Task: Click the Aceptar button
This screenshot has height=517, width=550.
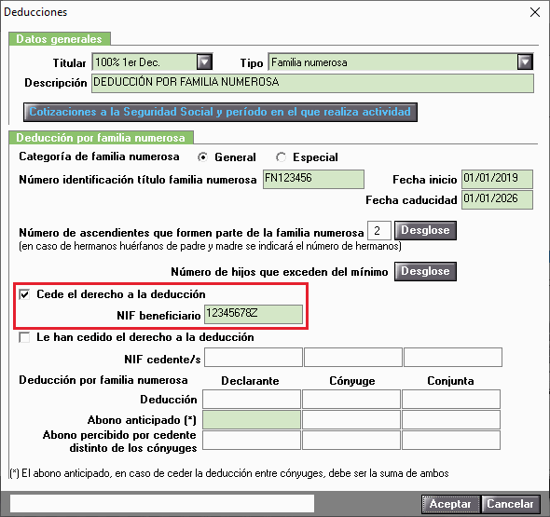Action: (x=450, y=504)
